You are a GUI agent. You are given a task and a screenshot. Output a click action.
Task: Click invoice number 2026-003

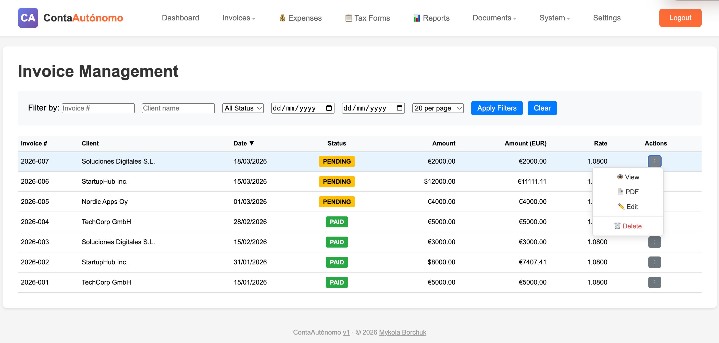pyautogui.click(x=35, y=242)
